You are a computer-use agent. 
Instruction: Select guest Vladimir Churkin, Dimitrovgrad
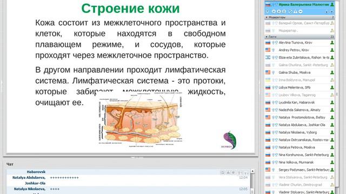click(300, 185)
